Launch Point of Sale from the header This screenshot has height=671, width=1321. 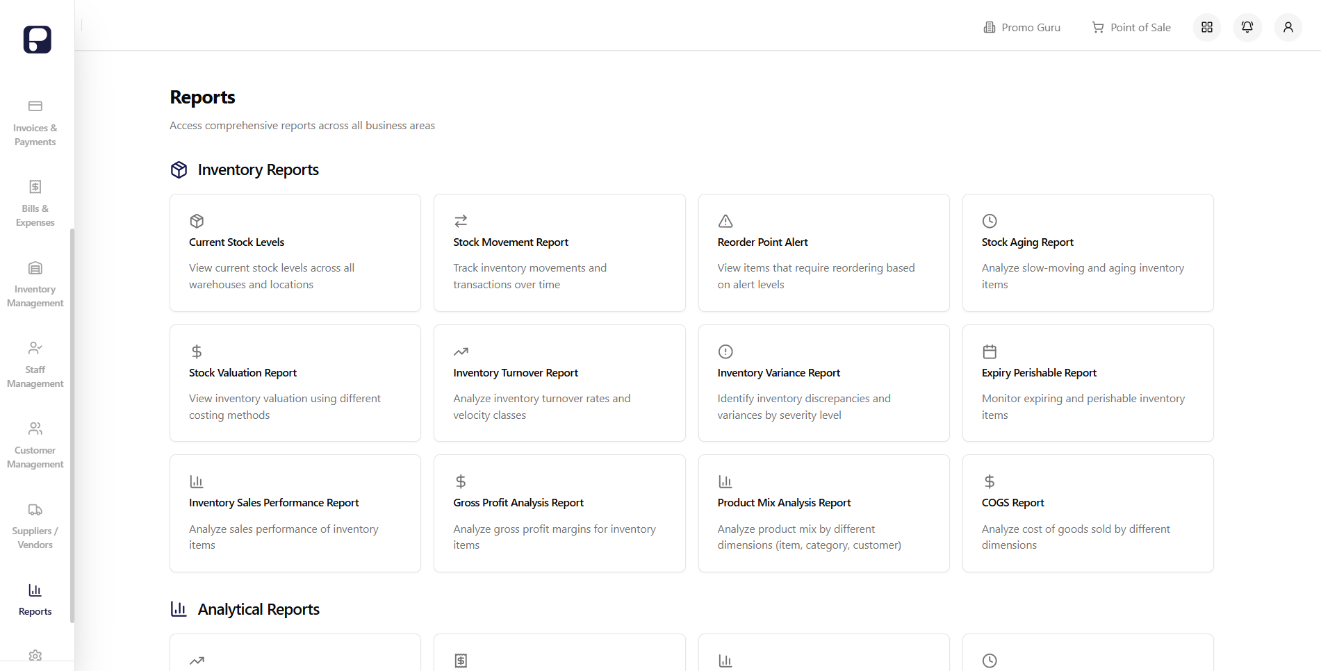tap(1131, 27)
